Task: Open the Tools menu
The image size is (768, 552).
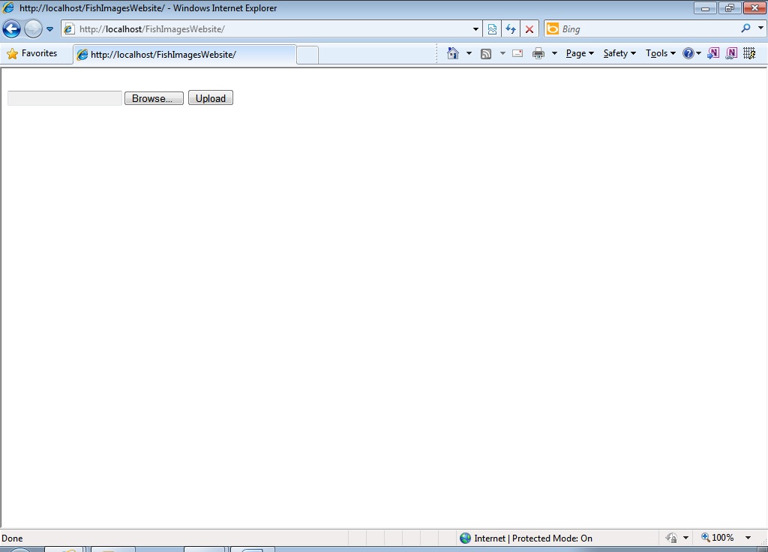Action: 660,53
